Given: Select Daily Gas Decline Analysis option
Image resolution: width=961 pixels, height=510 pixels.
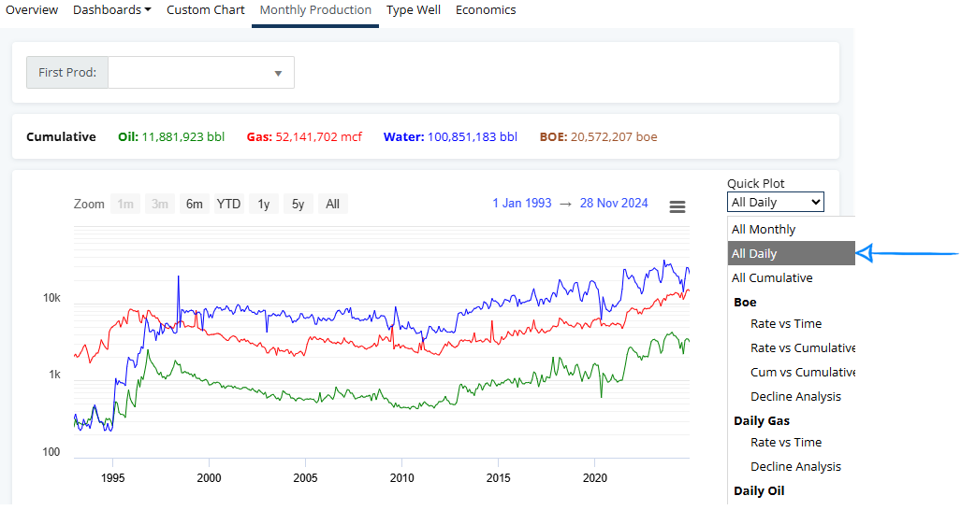Looking at the screenshot, I should pyautogui.click(x=795, y=467).
